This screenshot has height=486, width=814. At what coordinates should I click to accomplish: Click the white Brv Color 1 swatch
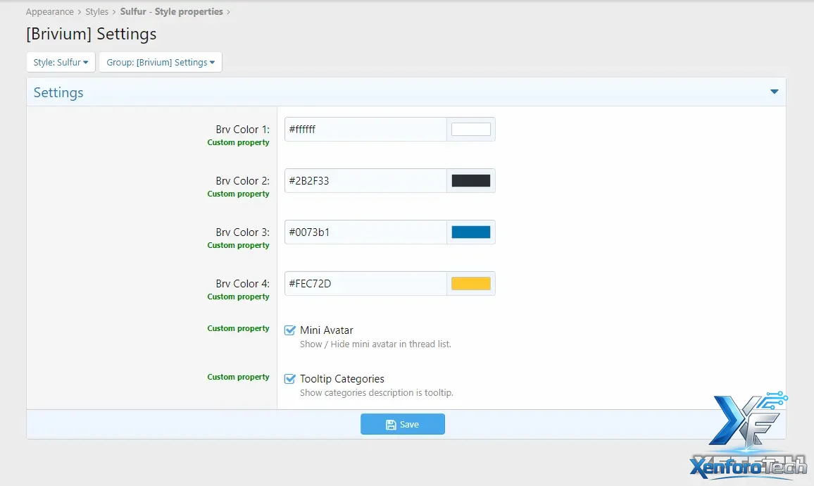(x=470, y=130)
